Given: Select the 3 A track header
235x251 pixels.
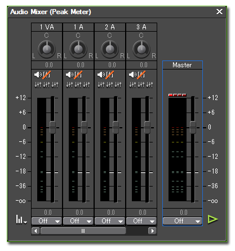Looking at the screenshot, I should pyautogui.click(x=141, y=27).
